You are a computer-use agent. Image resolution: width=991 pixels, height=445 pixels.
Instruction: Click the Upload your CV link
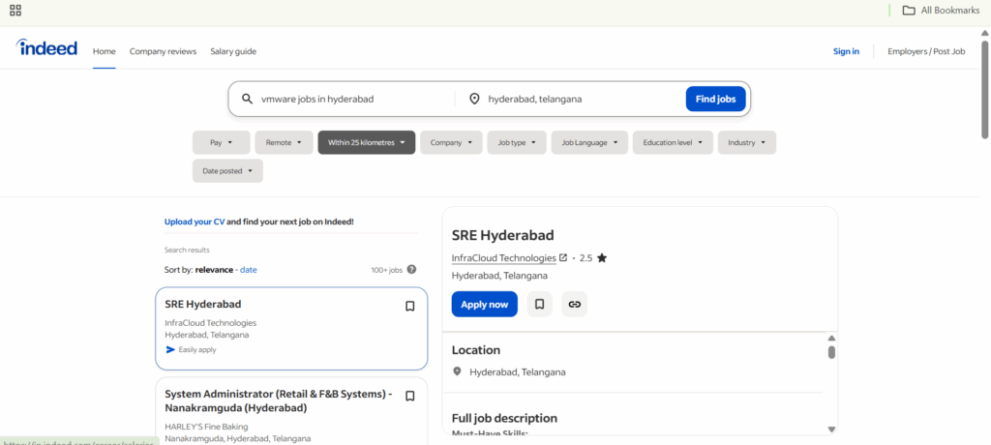coord(195,222)
